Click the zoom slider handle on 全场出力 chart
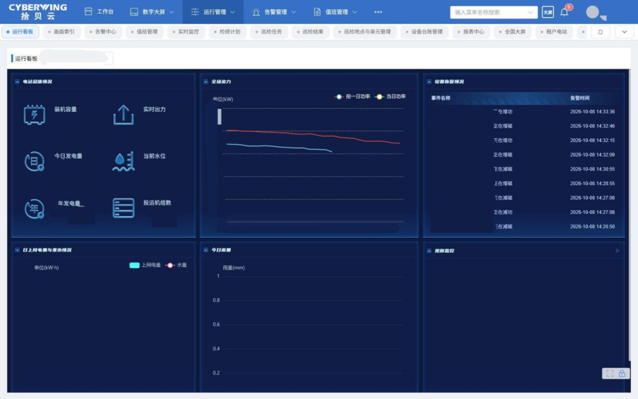This screenshot has height=399, width=638. point(219,116)
